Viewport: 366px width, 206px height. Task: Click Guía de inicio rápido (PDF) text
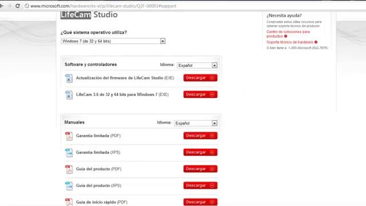click(x=102, y=202)
